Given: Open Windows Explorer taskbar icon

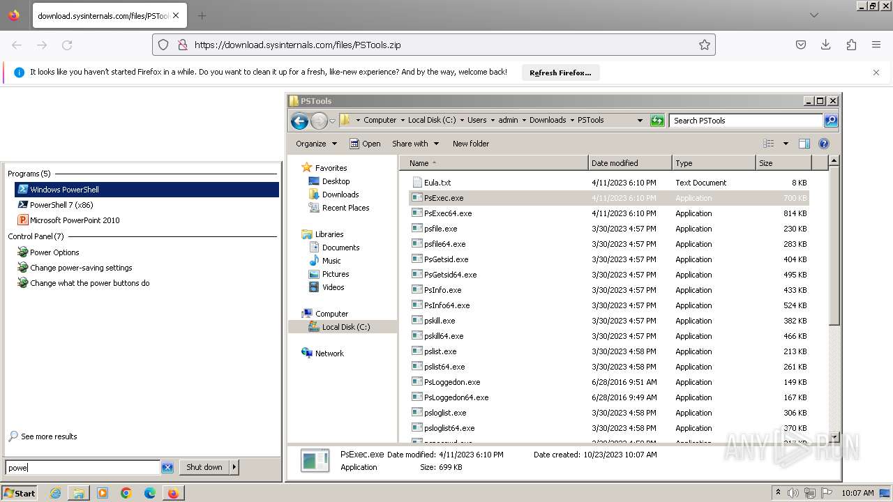Looking at the screenshot, I should click(79, 493).
